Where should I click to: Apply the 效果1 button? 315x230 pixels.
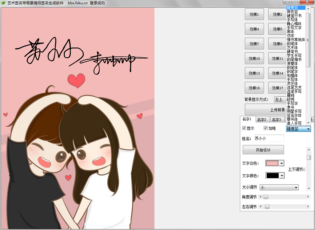254,14
